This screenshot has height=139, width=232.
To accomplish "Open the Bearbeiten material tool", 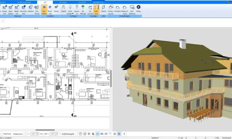I will coord(11,10).
